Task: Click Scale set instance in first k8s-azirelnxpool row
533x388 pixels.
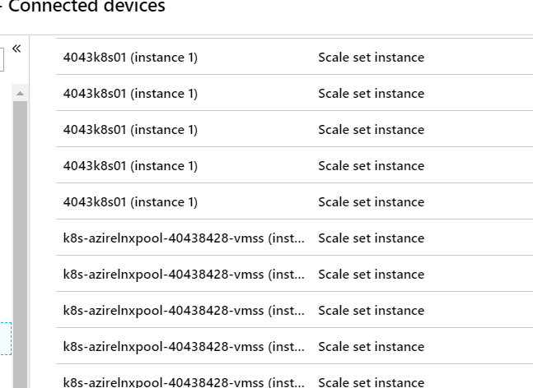Action: click(x=372, y=238)
